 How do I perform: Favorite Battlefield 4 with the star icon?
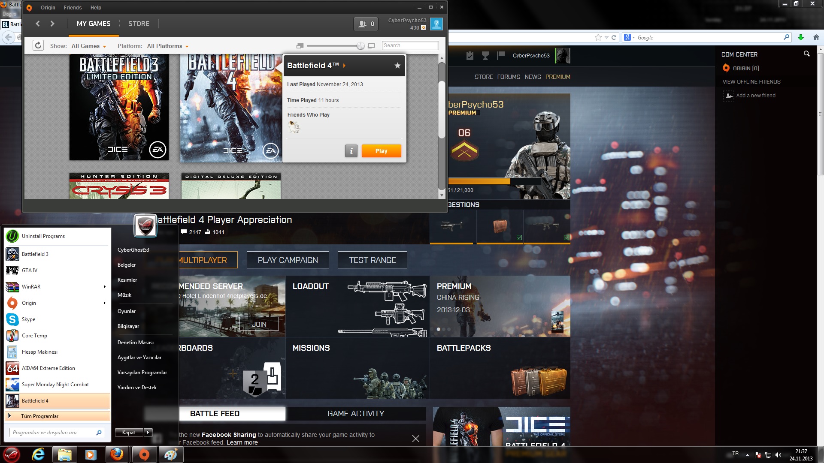(x=397, y=66)
